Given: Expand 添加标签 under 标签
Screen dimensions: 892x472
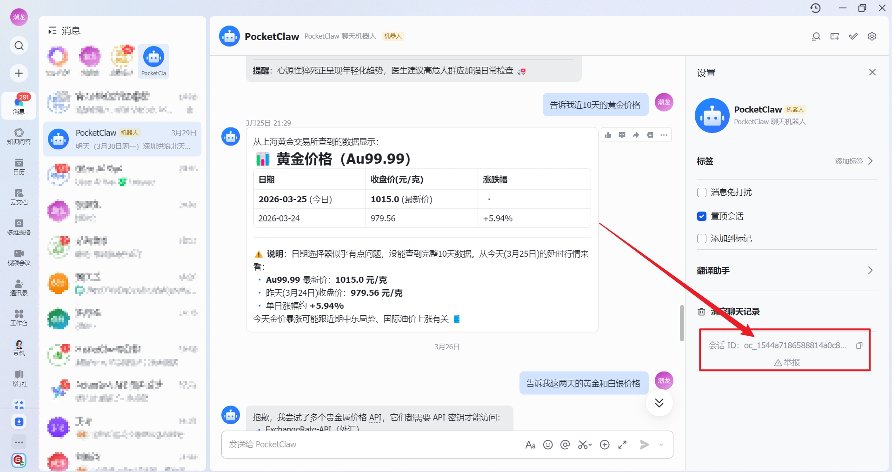Looking at the screenshot, I should (854, 161).
